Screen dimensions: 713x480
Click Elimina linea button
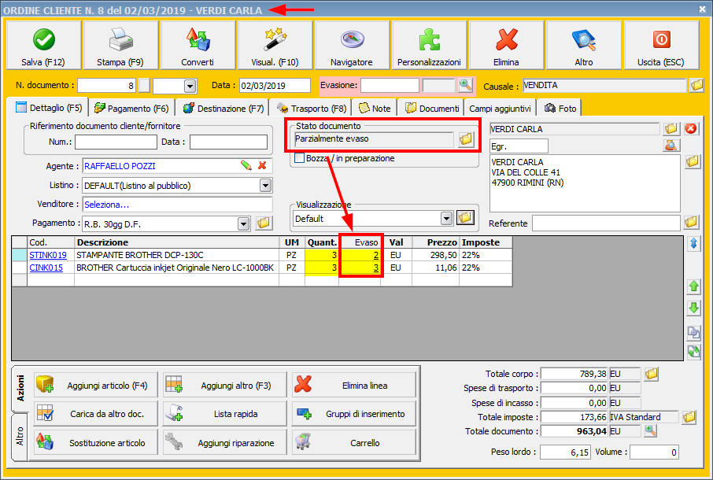point(354,386)
